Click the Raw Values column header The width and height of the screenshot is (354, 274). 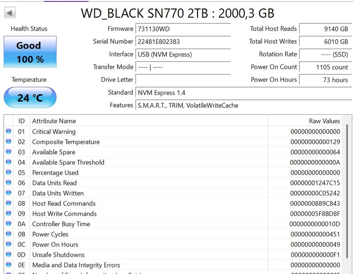click(305, 121)
